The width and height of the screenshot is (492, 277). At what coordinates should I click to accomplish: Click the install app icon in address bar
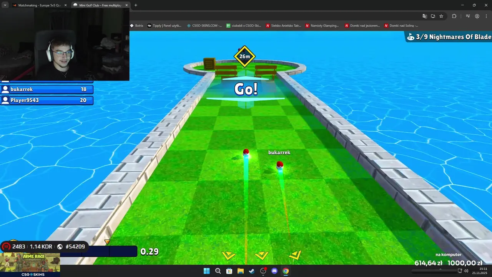pyautogui.click(x=433, y=16)
